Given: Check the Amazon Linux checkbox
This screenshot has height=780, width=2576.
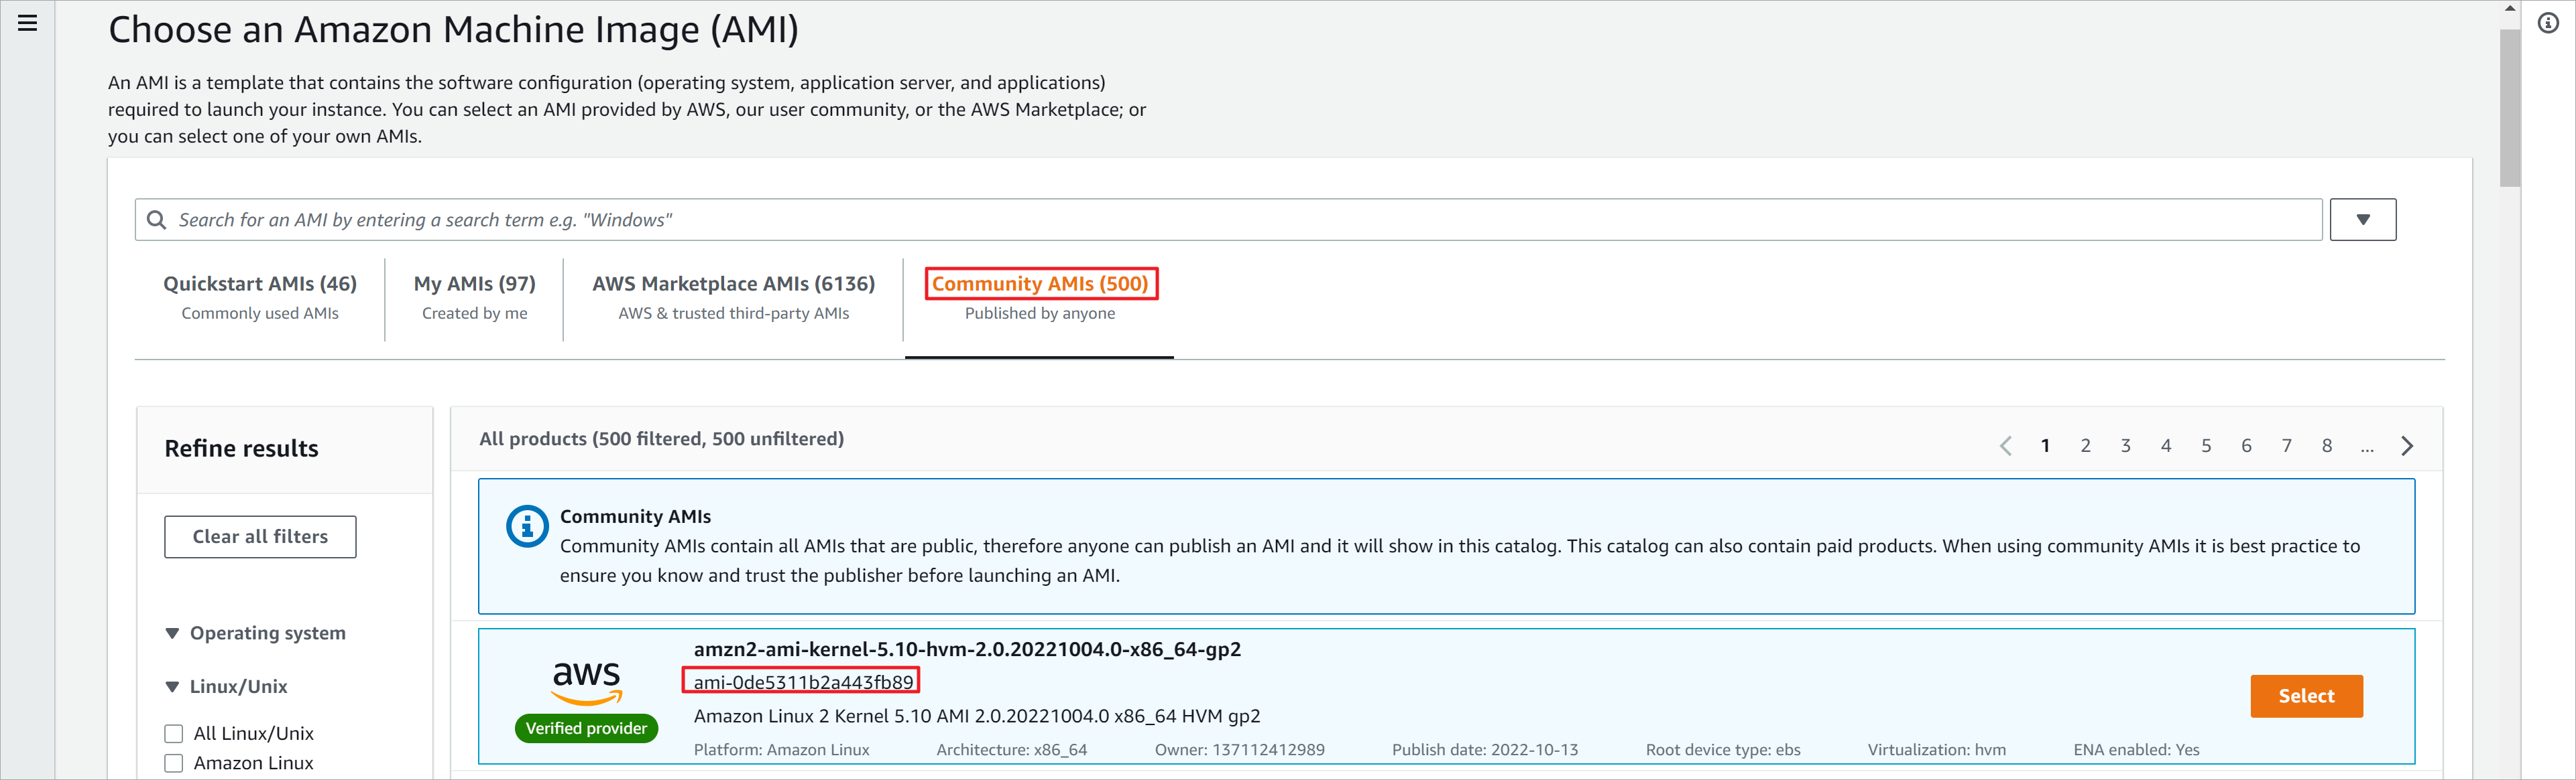Looking at the screenshot, I should [x=174, y=763].
